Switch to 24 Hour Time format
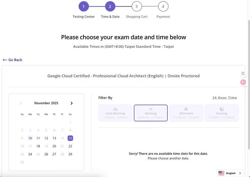 [x=225, y=98]
